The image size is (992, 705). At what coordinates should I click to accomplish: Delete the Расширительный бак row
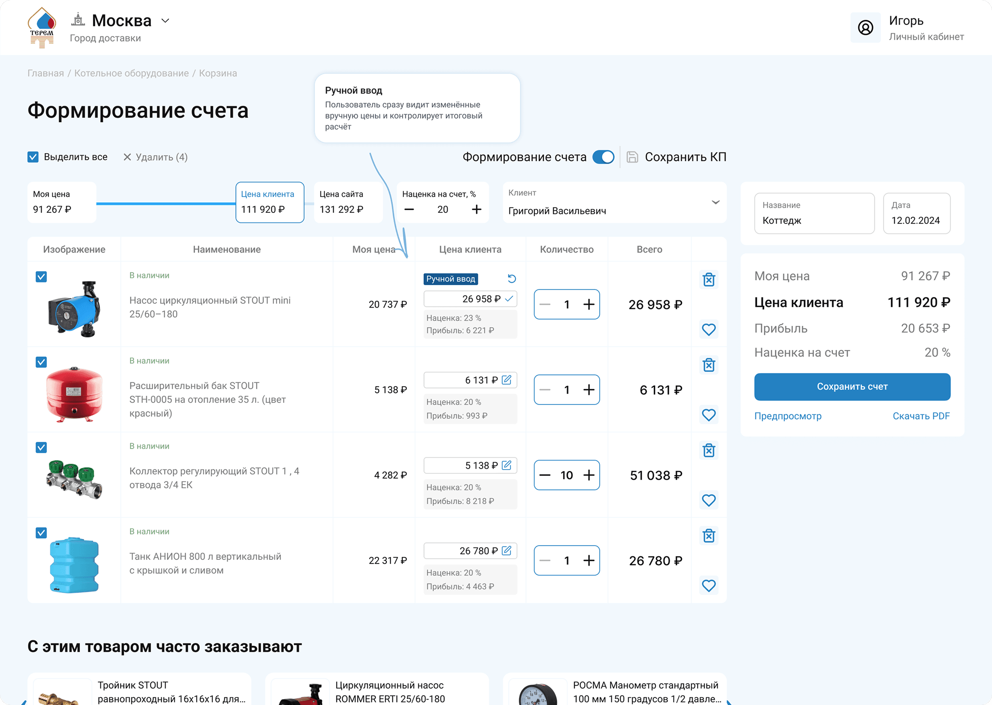(x=709, y=365)
